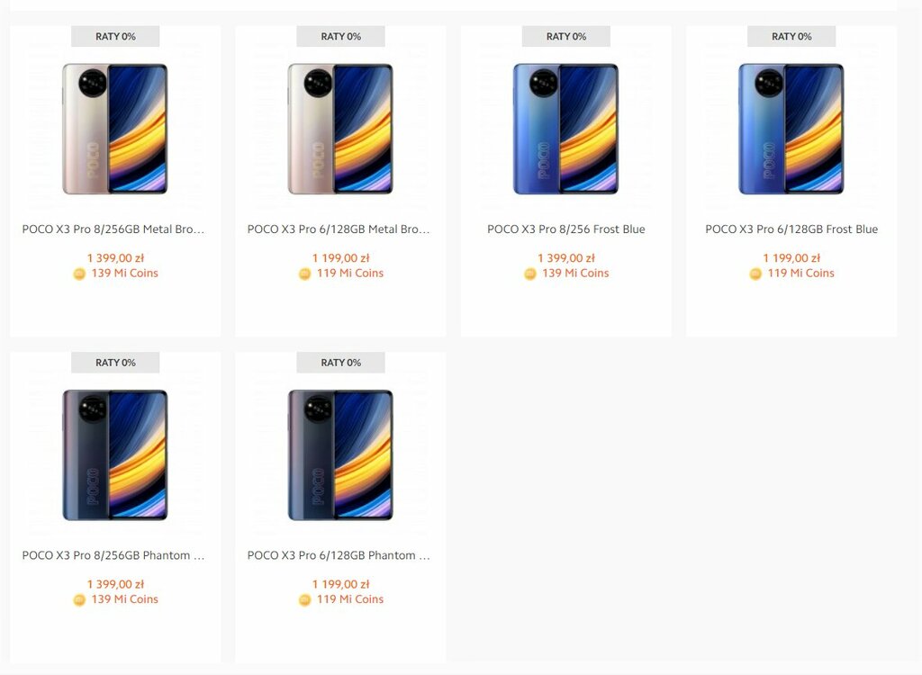Select the POCO X3 Pro 6/128GB Phantom title link
Image resolution: width=922 pixels, height=675 pixels.
click(339, 555)
